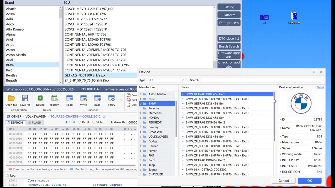The height and width of the screenshot is (188, 335).
Task: Click the Write function icon
Action: (83, 98)
